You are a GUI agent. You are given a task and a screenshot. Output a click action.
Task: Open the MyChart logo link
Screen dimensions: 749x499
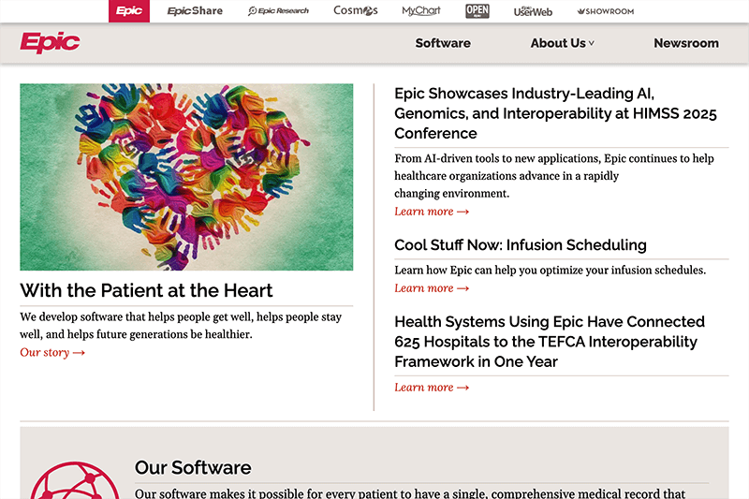point(421,11)
